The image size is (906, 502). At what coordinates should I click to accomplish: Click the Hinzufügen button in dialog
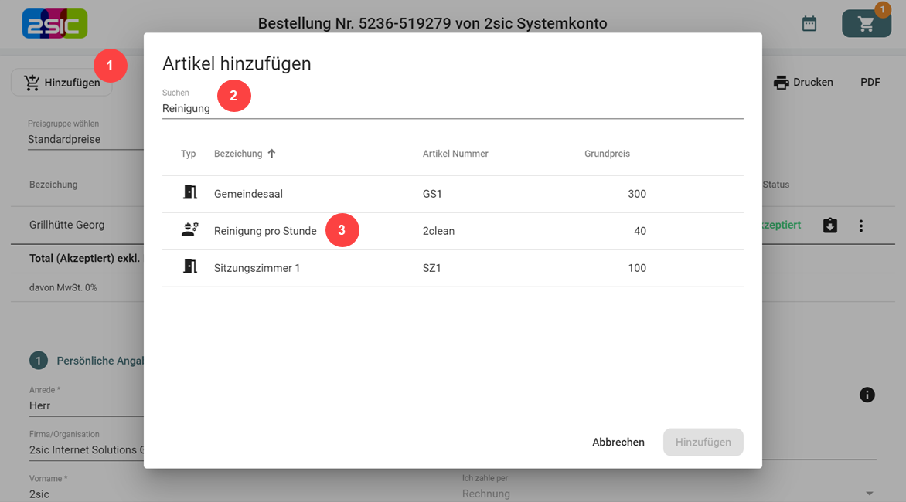703,443
